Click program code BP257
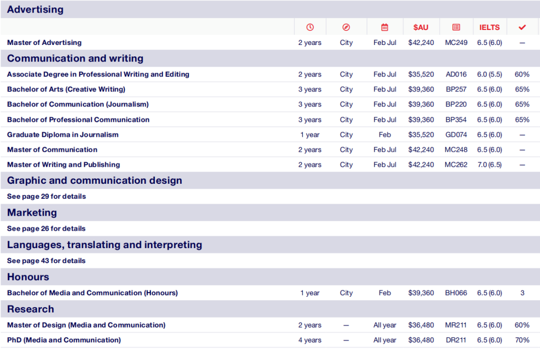Screen dimensions: 540x349 456,89
